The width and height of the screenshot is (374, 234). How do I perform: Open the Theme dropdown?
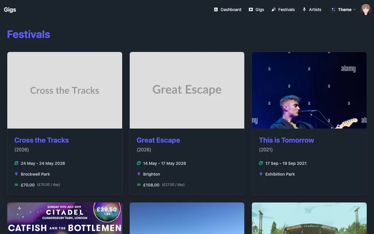(x=343, y=10)
